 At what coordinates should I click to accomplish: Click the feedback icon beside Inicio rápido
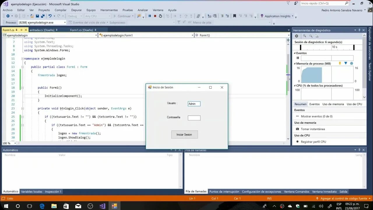(x=296, y=3)
